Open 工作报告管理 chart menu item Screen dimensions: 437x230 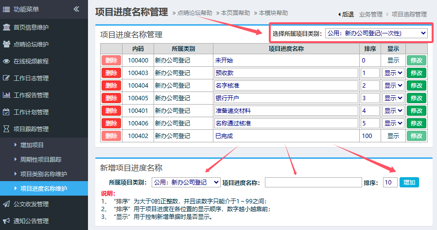coord(31,95)
